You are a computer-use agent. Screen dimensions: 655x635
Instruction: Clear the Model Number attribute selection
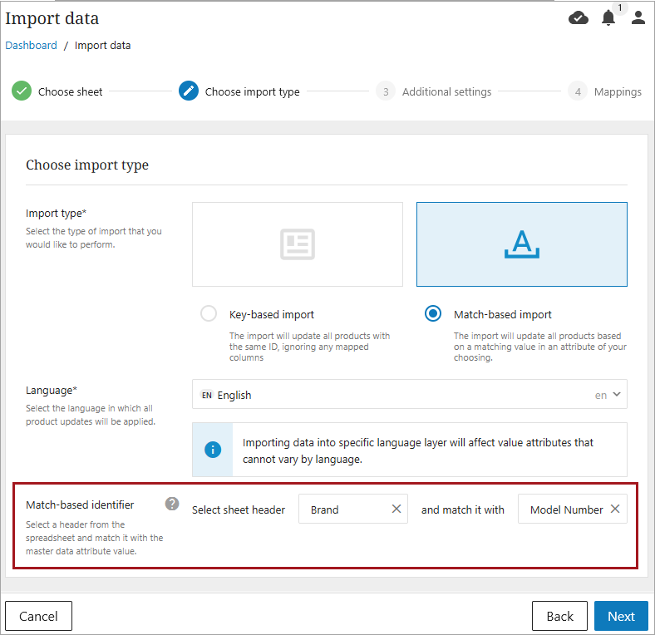615,509
